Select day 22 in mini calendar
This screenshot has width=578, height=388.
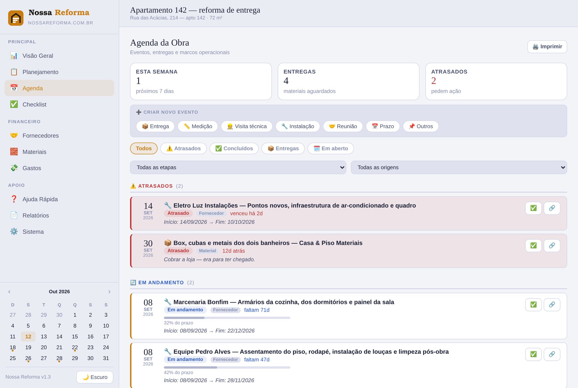75,348
